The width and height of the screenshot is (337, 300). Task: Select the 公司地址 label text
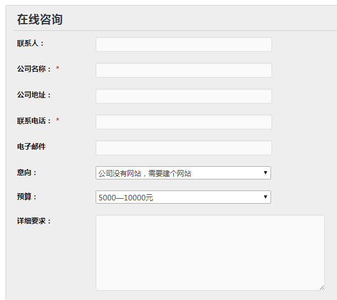34,95
